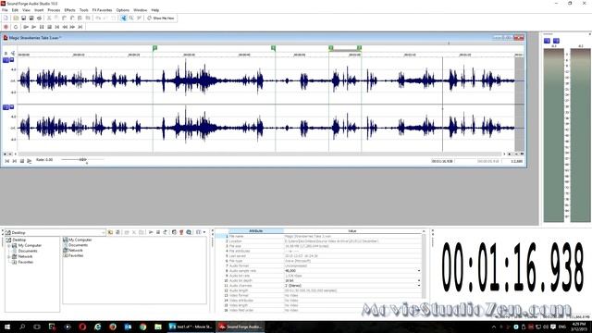Click the red Record button
Viewport: 592px width, 333px height.
6,27
